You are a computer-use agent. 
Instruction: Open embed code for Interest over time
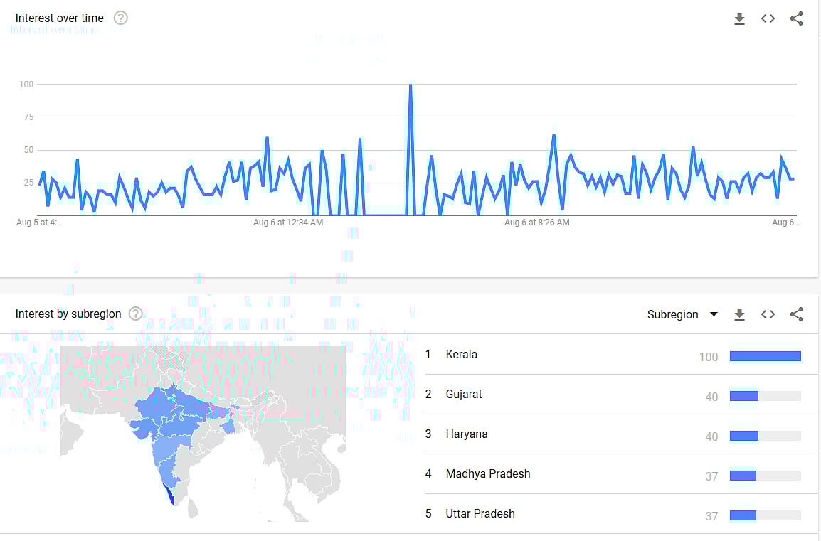coord(768,19)
